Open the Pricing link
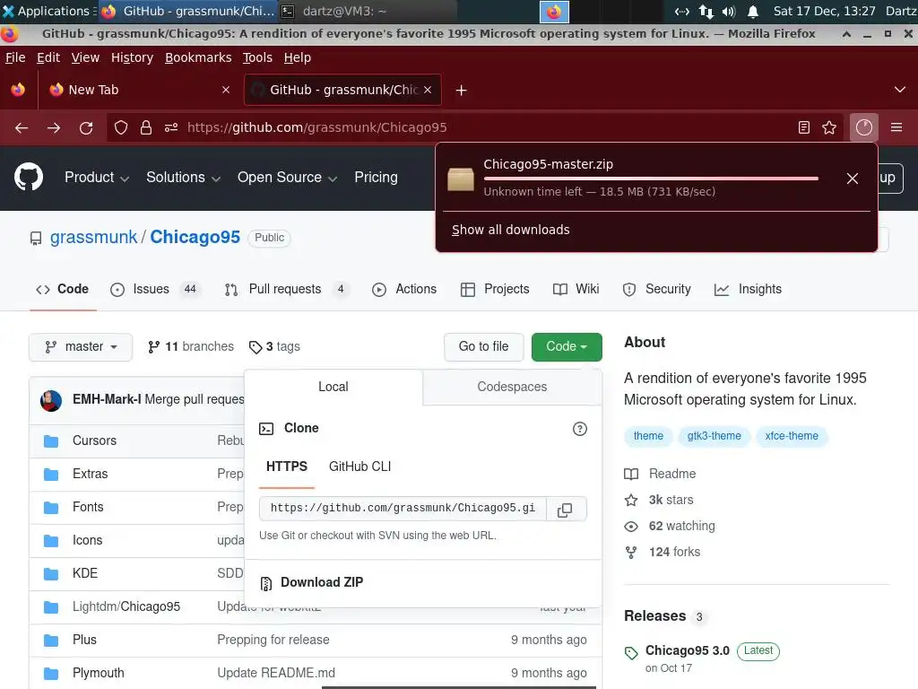 pos(376,178)
